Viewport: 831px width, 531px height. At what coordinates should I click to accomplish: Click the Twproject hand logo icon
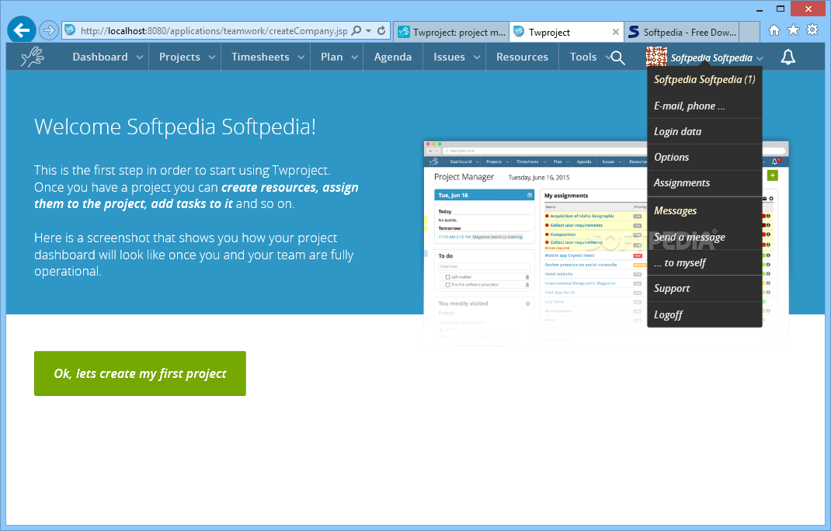(x=33, y=57)
